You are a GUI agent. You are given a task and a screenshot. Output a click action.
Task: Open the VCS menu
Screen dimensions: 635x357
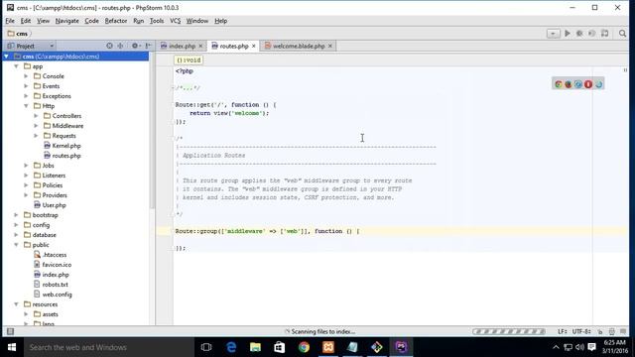[175, 21]
